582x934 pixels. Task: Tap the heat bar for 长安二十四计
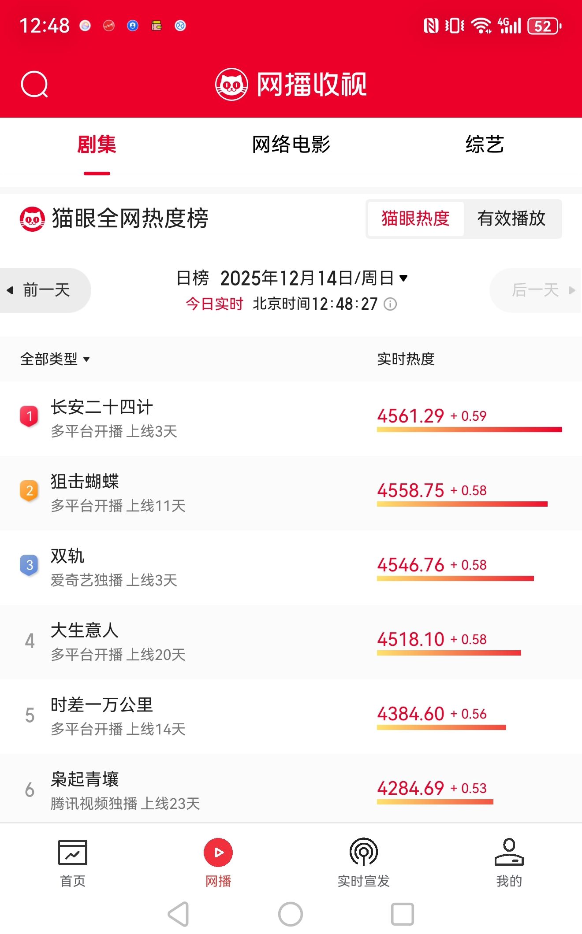(x=469, y=430)
